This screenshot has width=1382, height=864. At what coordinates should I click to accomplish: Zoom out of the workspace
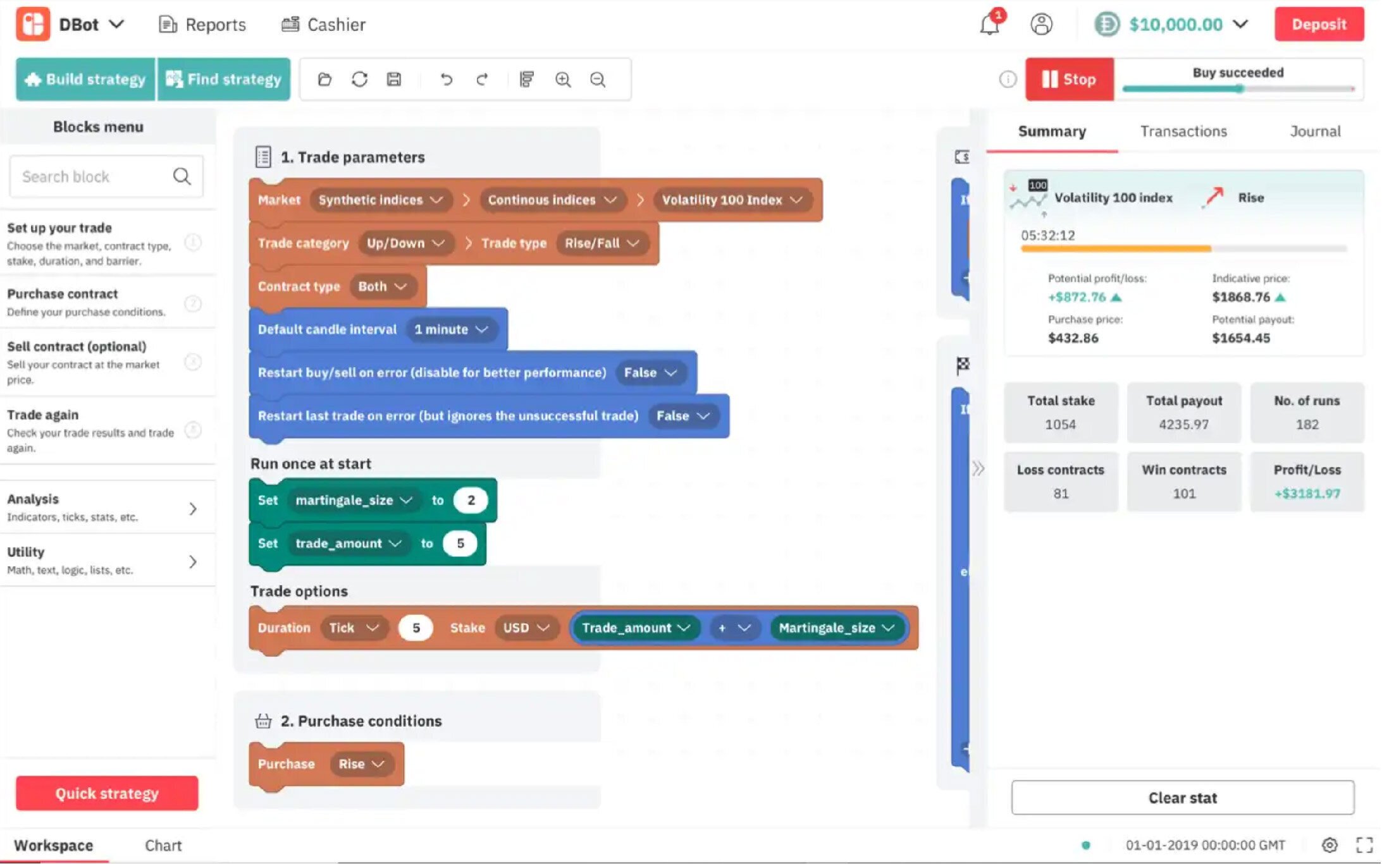point(598,79)
